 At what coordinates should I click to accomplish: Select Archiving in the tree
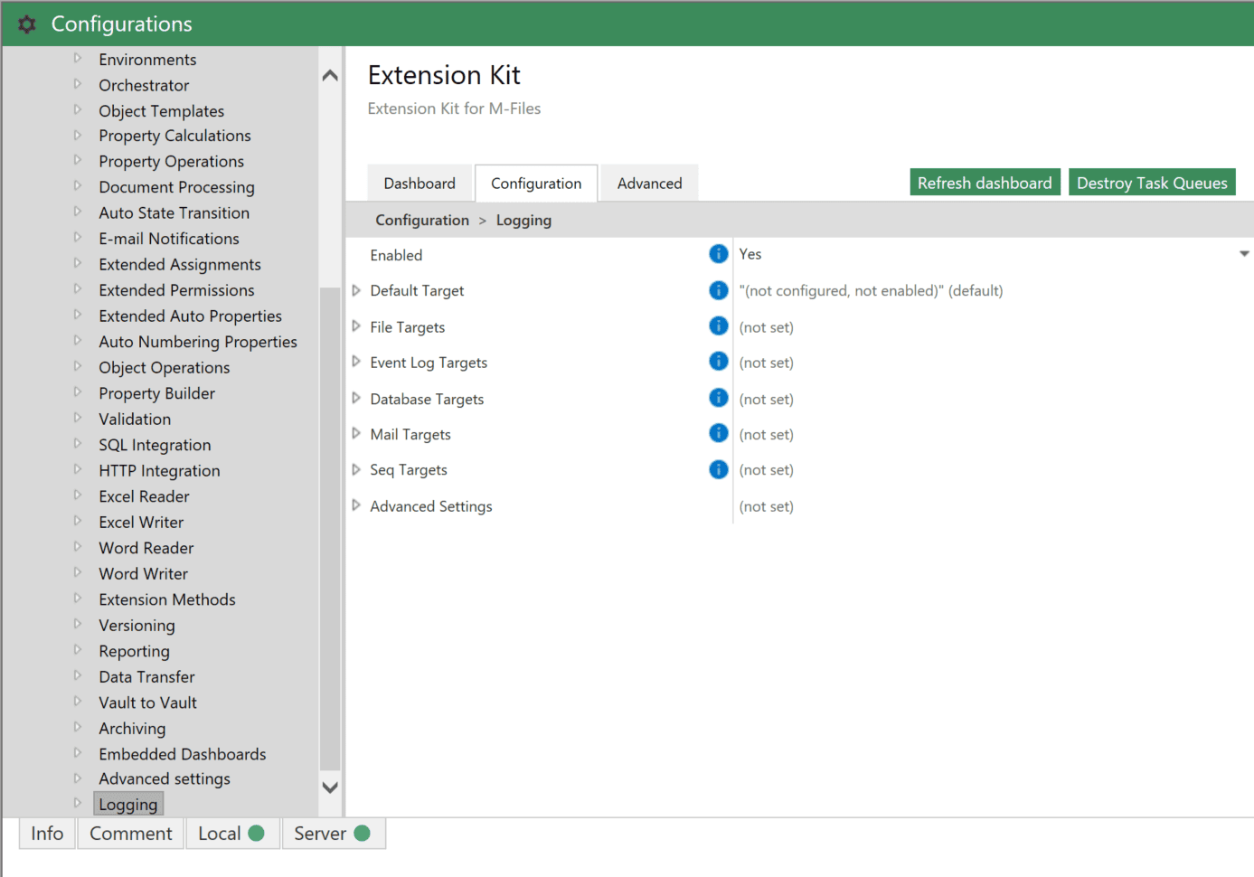(132, 728)
